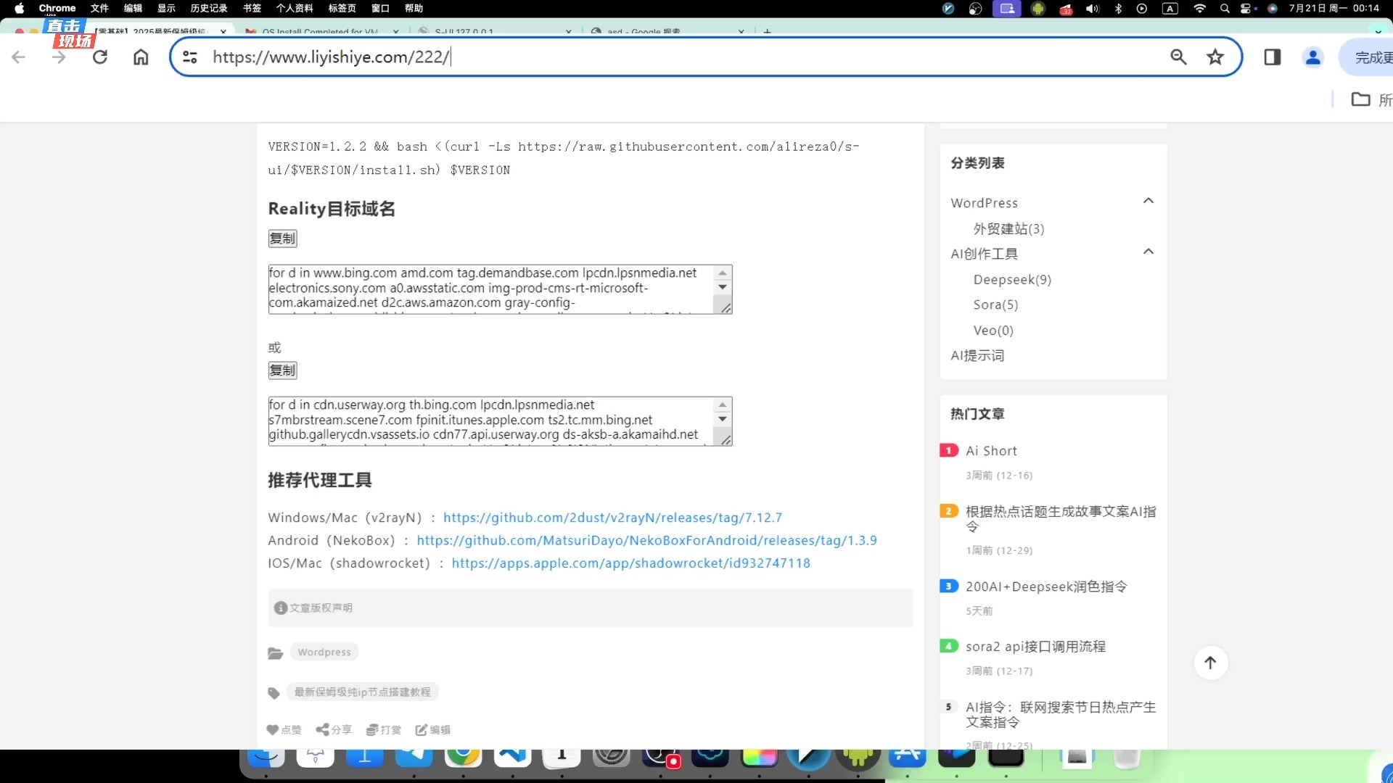Click the URL address bar field
The height and width of the screenshot is (783, 1393).
click(653, 57)
